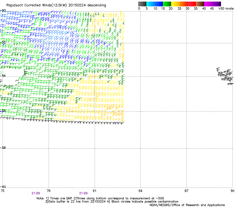Click the brown 35–40 knots legend segment
The height and width of the screenshot is (207, 235).
[x=200, y=4]
